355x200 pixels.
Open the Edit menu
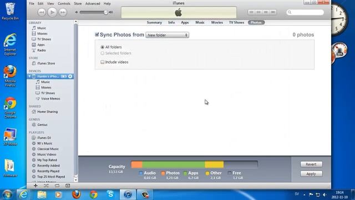pyautogui.click(x=40, y=4)
